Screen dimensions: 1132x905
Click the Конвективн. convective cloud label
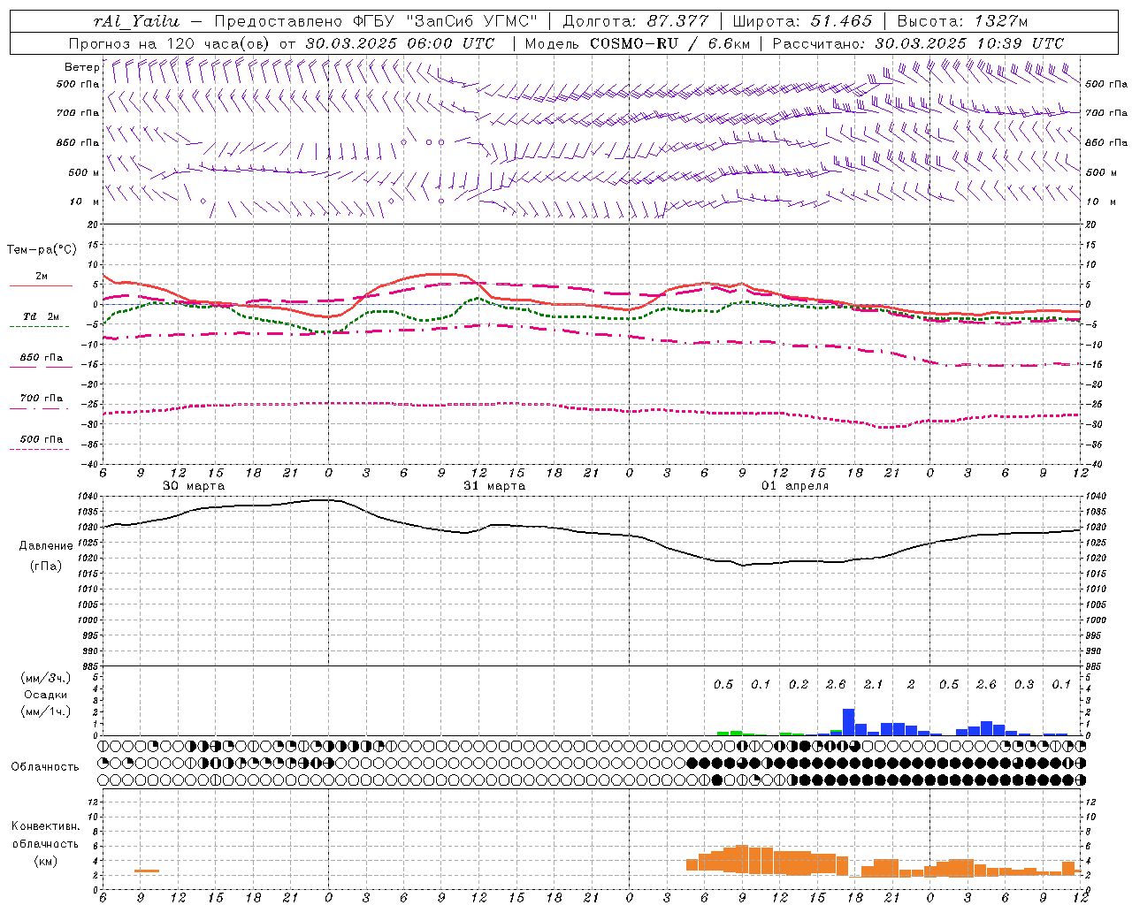point(45,826)
